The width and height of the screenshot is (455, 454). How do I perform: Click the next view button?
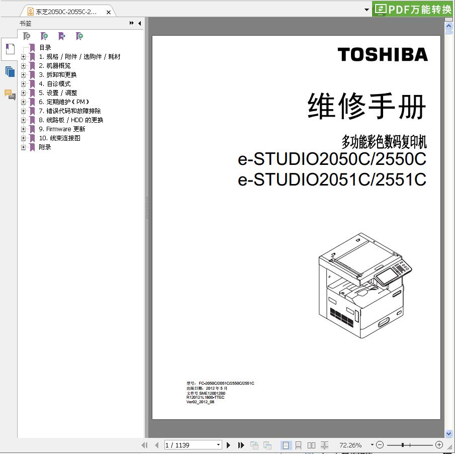click(267, 445)
